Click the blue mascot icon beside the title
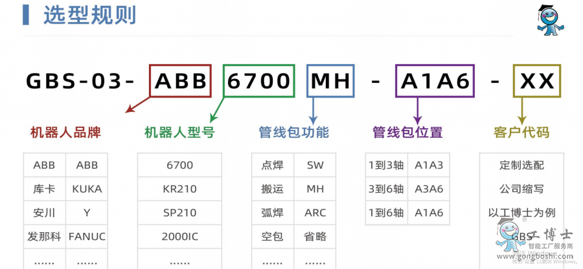Image resolution: width=583 pixels, height=269 pixels. pyautogui.click(x=549, y=20)
